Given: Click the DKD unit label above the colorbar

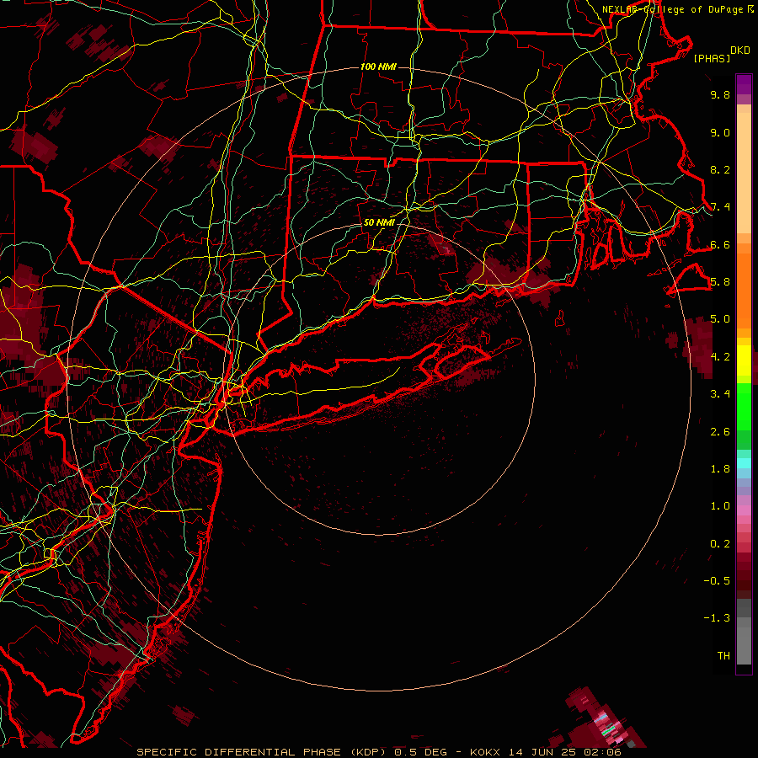Looking at the screenshot, I should click(x=739, y=50).
